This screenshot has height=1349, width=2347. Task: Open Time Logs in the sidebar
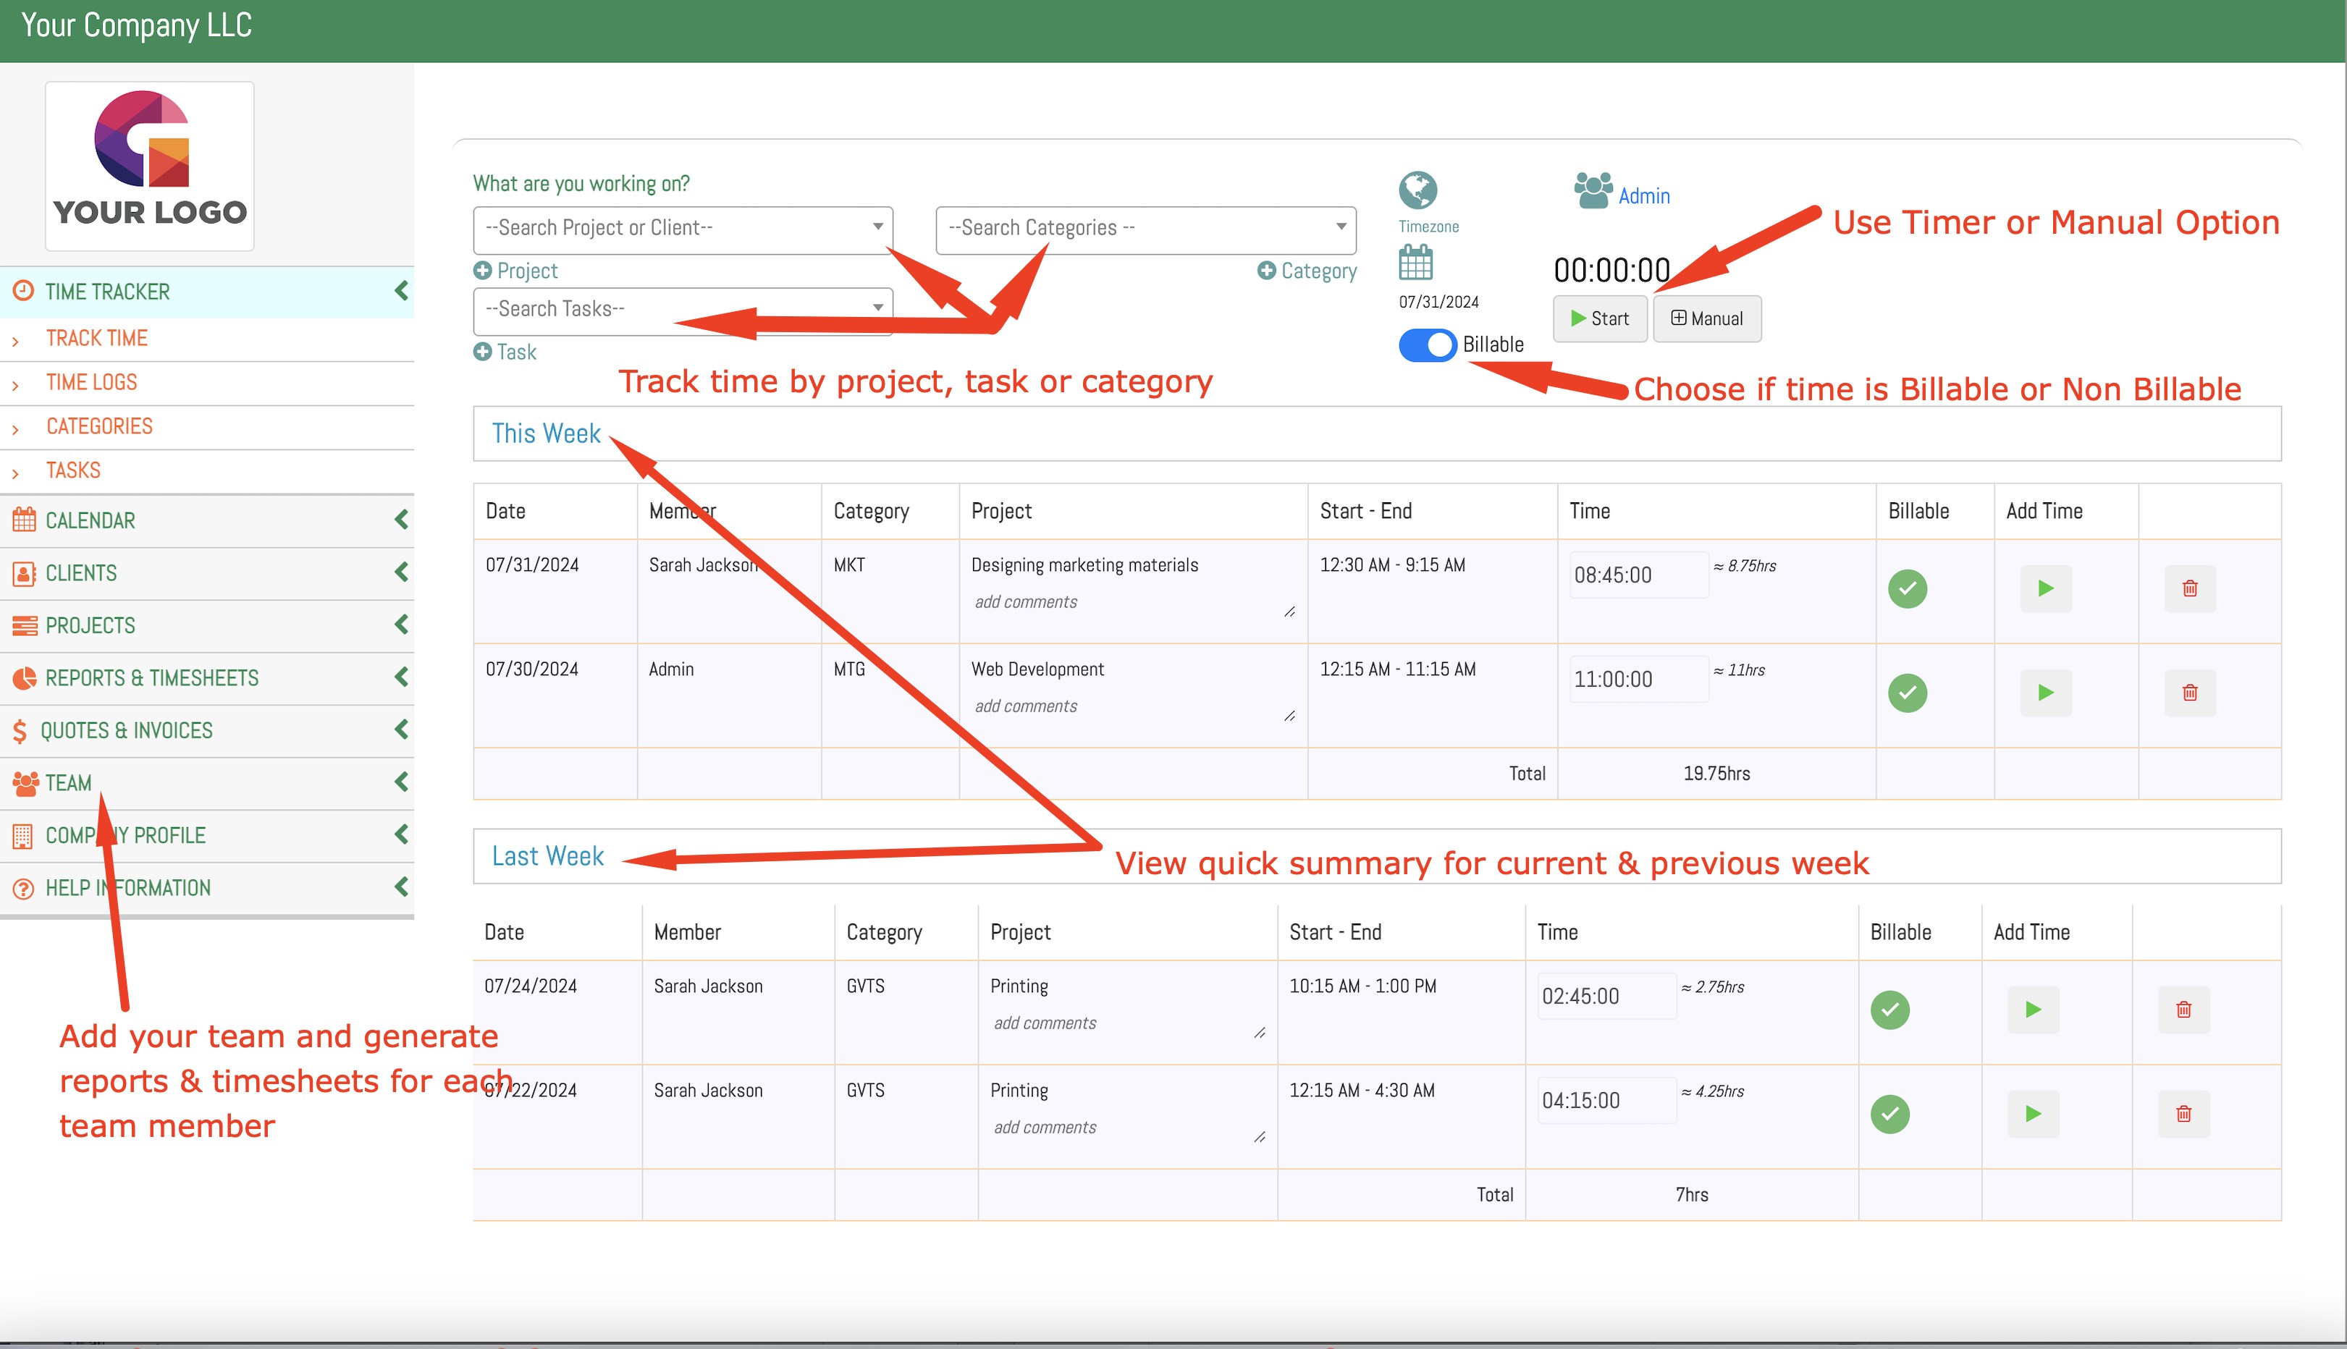point(92,381)
